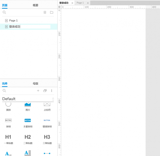Open the Page 1 canvas tab
The image size is (160, 156).
click(80, 3)
